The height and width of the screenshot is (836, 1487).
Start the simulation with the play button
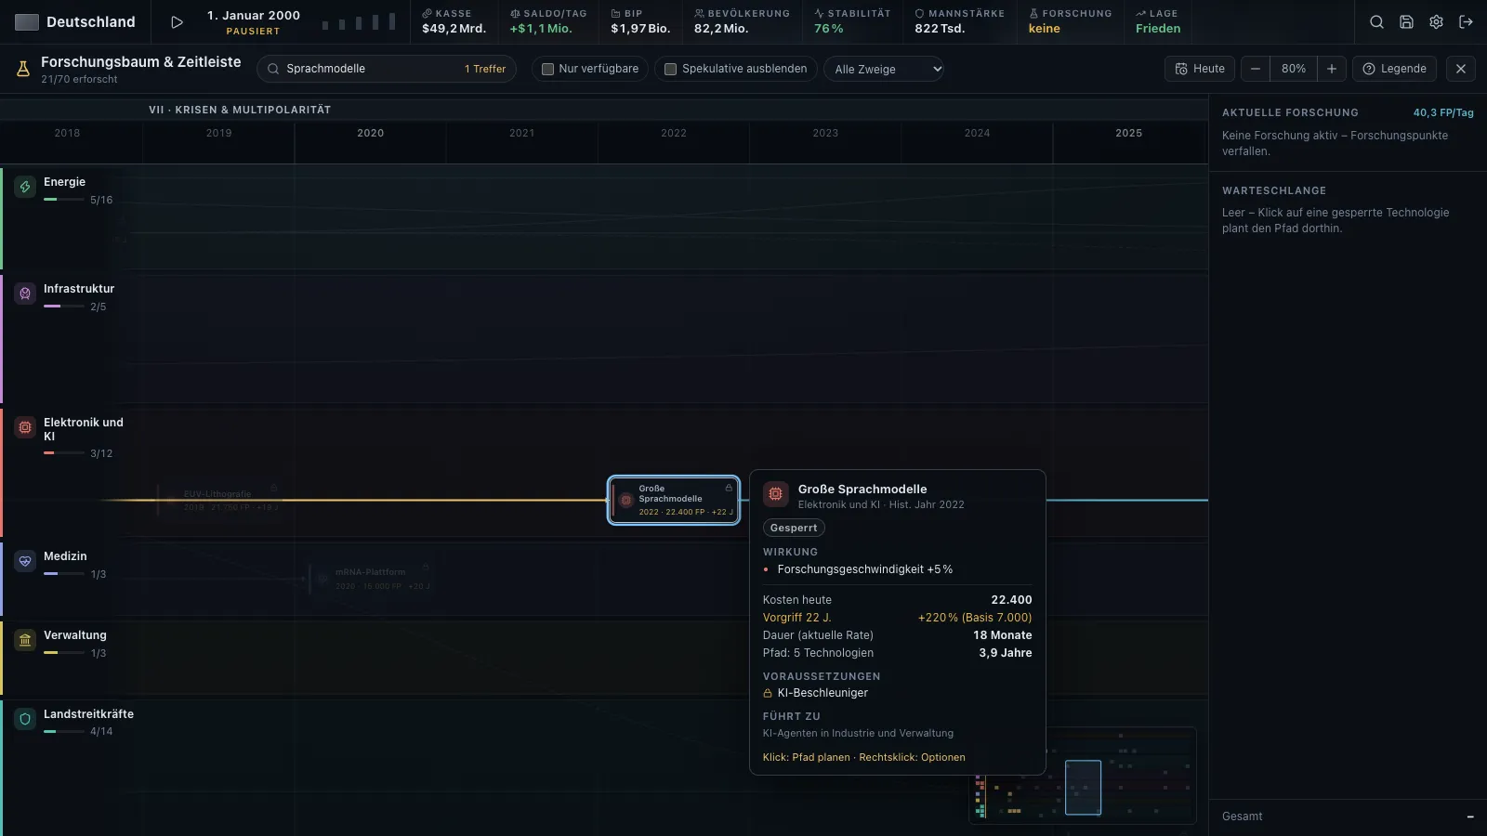coord(177,21)
